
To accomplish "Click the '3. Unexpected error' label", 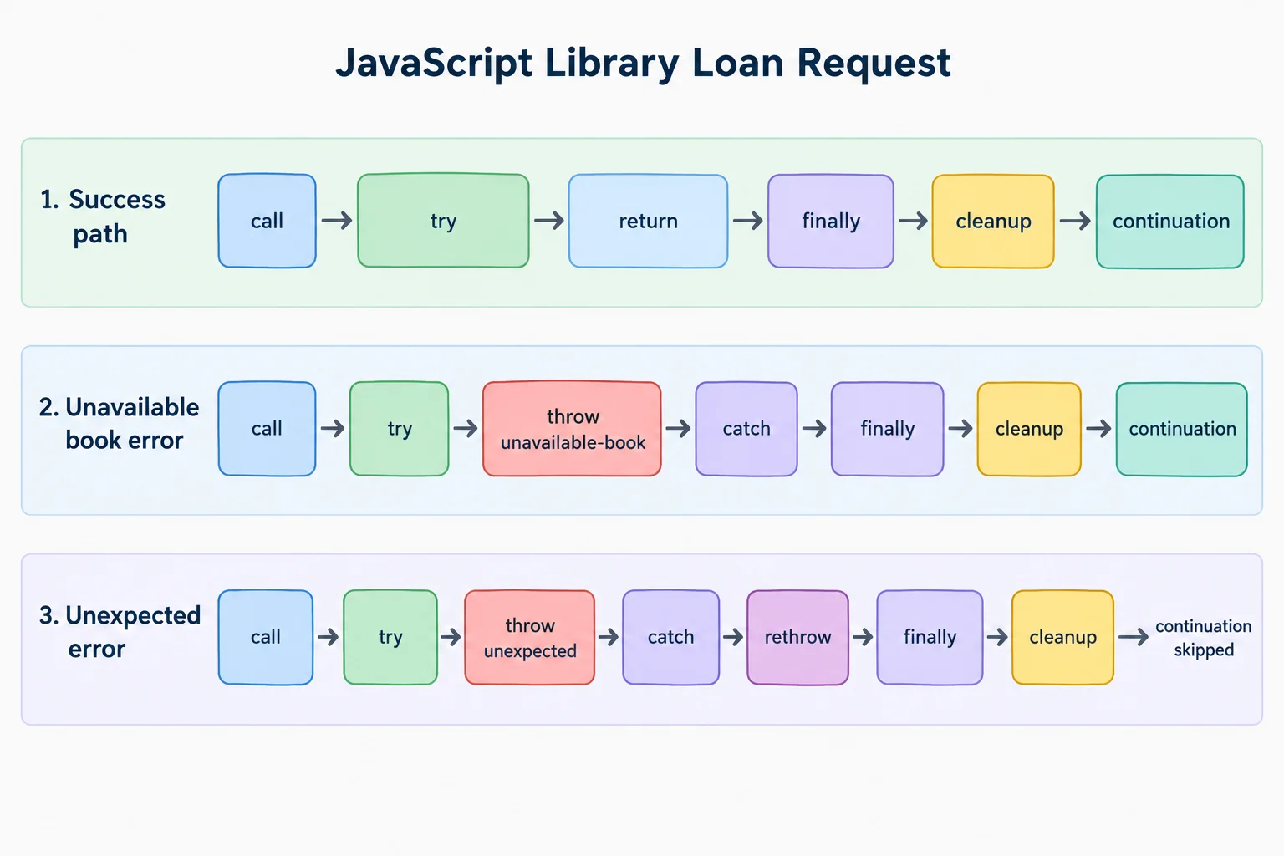I will (120, 632).
